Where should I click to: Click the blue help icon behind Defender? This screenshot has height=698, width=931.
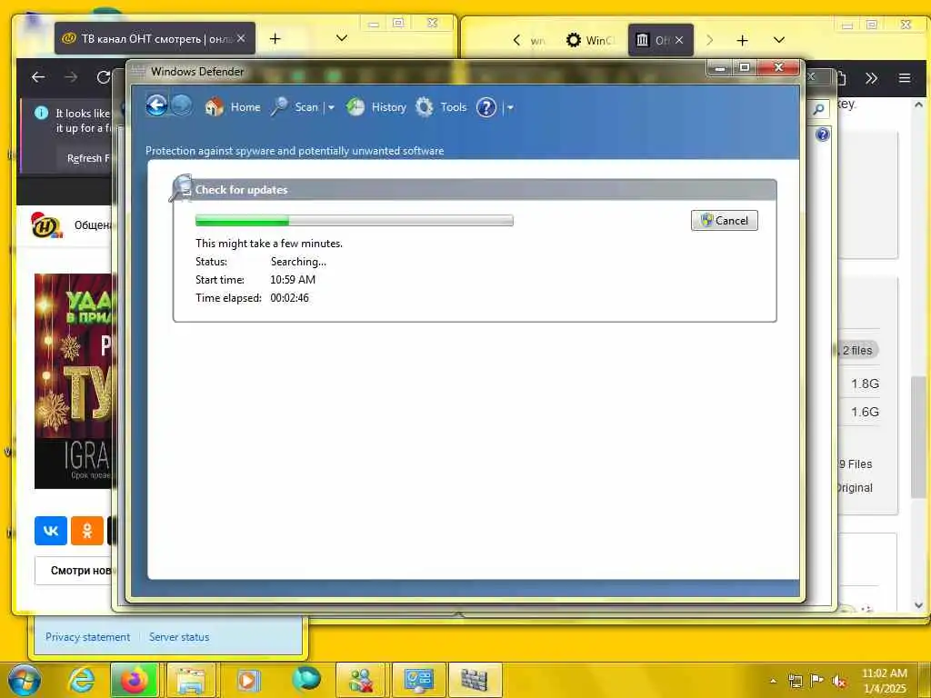point(822,135)
